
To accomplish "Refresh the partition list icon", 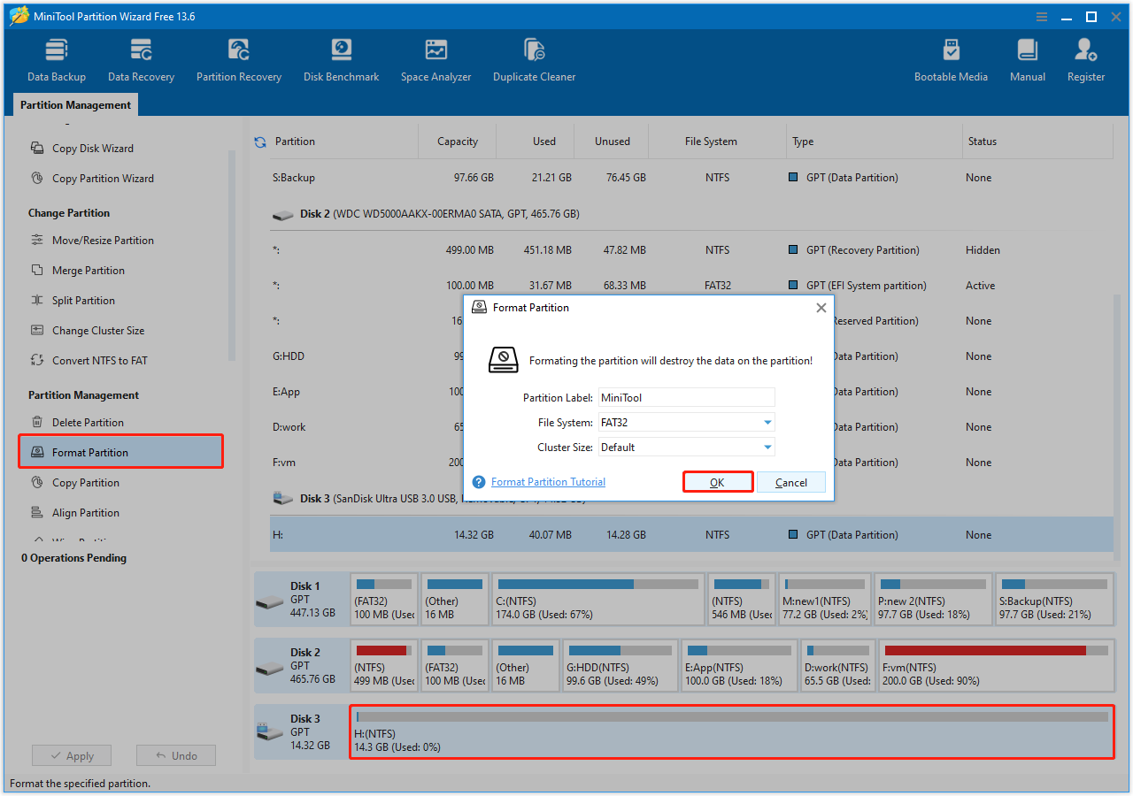I will pyautogui.click(x=260, y=142).
